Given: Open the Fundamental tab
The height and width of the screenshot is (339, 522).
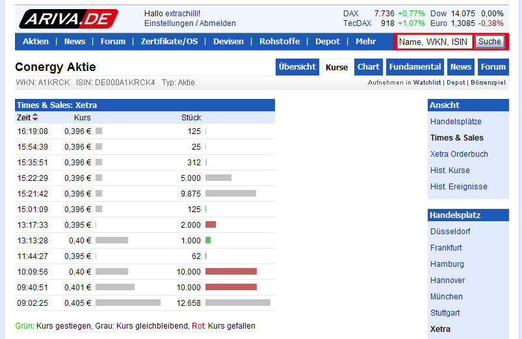Looking at the screenshot, I should 415,66.
